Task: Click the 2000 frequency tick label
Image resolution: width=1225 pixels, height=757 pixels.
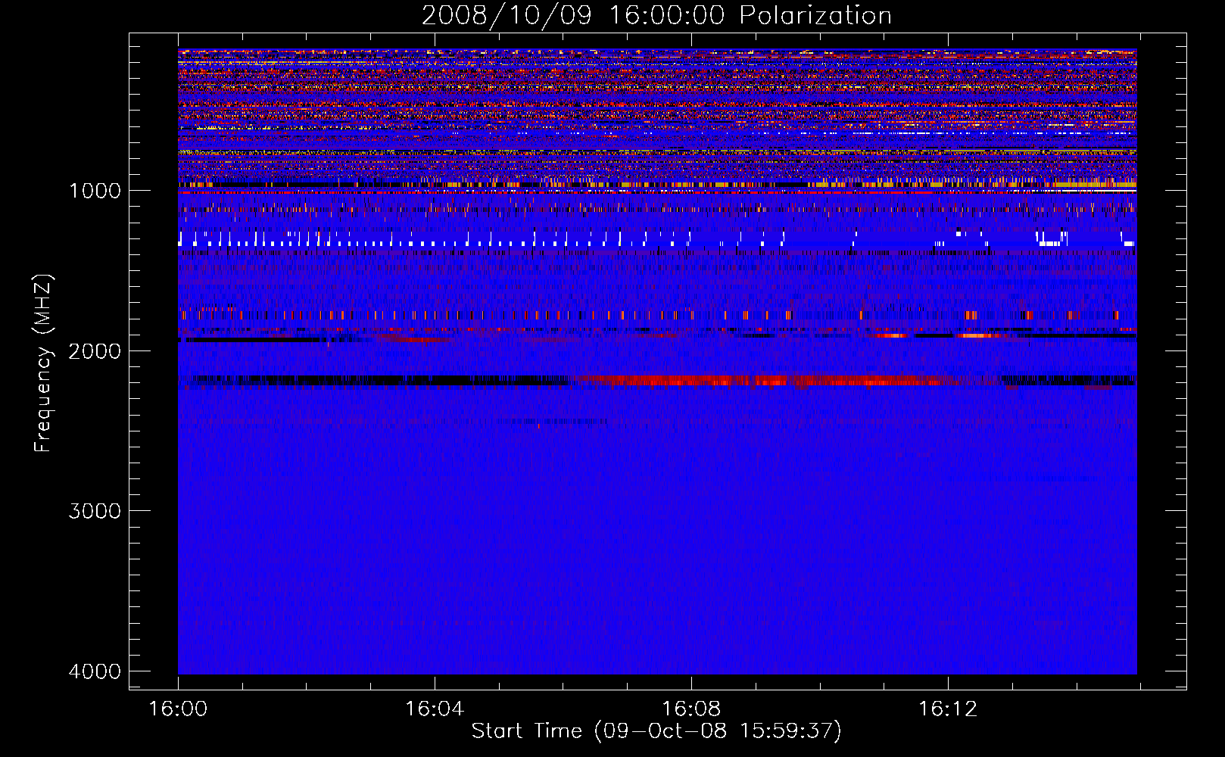Action: (x=95, y=350)
